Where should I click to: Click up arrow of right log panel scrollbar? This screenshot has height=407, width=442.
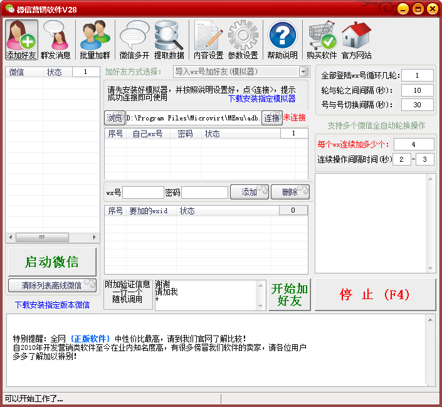[x=431, y=179]
